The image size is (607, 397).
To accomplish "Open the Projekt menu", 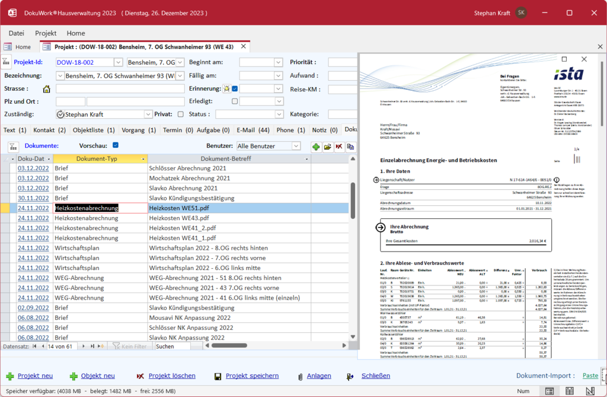I will [x=46, y=33].
